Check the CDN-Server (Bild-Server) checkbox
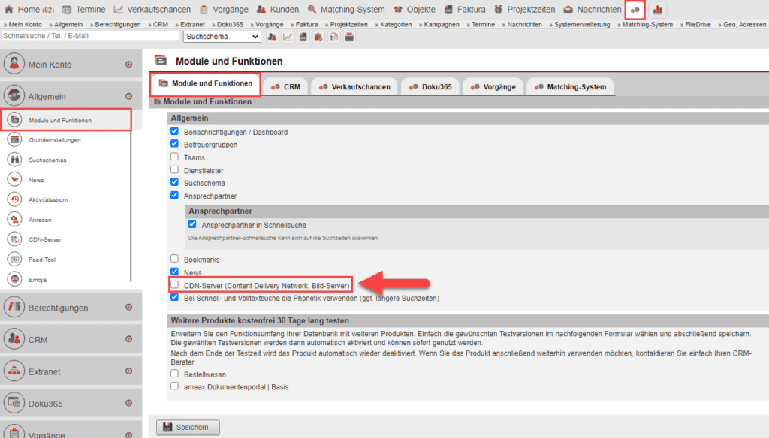Viewport: 769px width, 438px height. click(174, 285)
